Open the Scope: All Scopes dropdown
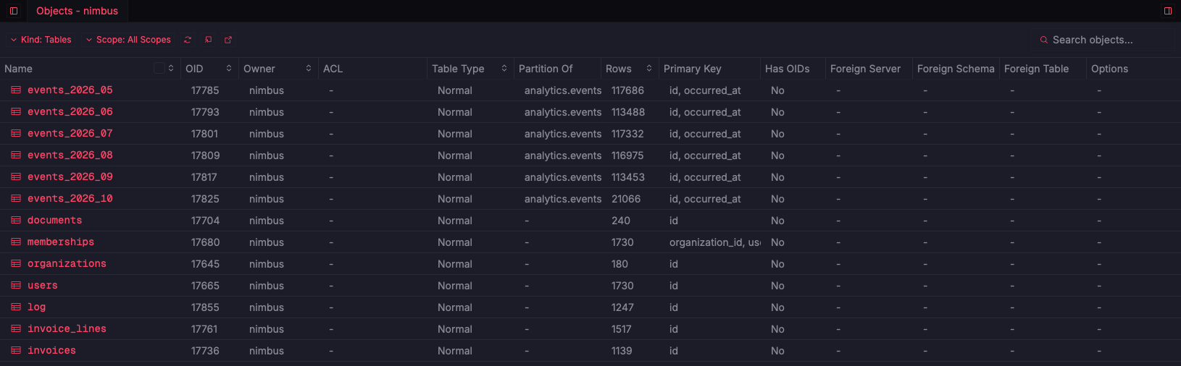The width and height of the screenshot is (1181, 366). pyautogui.click(x=128, y=40)
